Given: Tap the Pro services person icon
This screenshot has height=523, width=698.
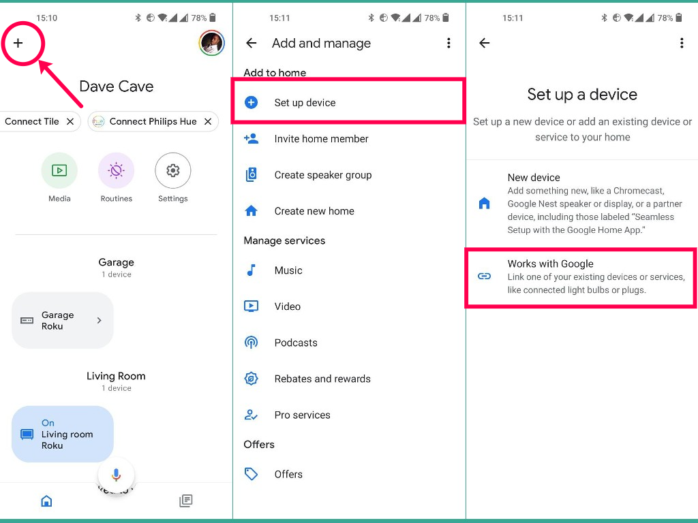Looking at the screenshot, I should click(251, 415).
